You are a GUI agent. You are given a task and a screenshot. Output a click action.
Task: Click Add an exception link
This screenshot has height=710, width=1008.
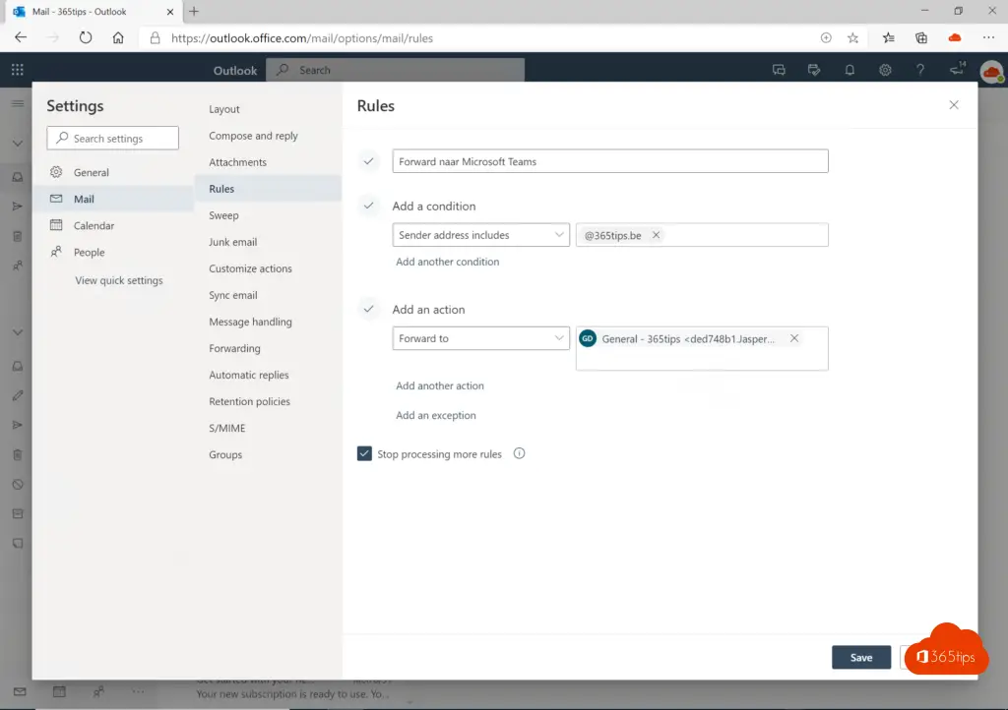pyautogui.click(x=435, y=415)
